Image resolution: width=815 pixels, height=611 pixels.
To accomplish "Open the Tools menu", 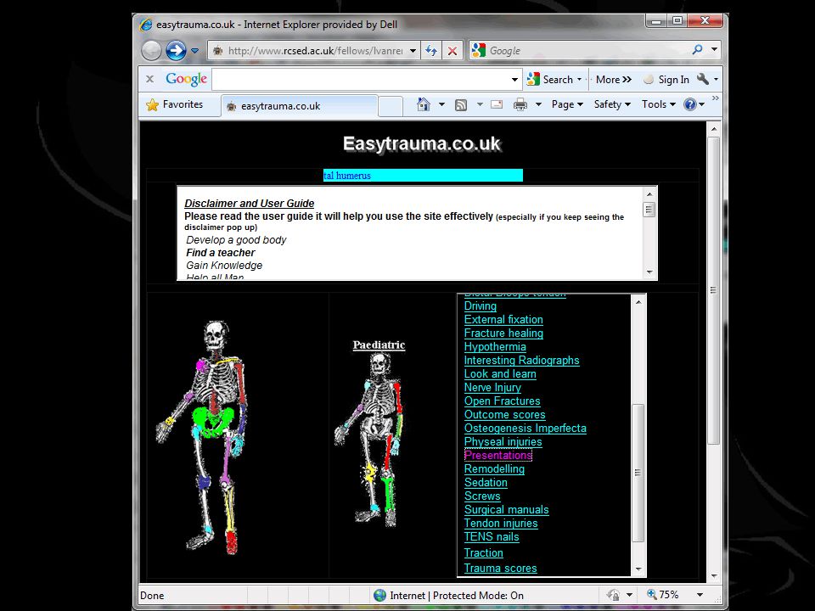I will click(659, 104).
